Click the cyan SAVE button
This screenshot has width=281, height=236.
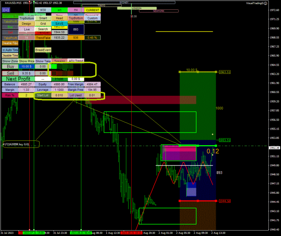click(x=59, y=24)
